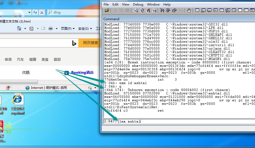This screenshot has height=148, width=255.
Task: Open the 体育 link
Action: click(8, 59)
